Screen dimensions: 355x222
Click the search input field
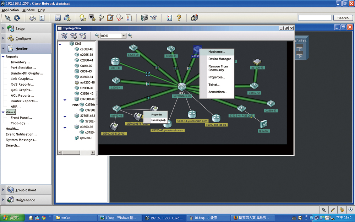coord(315,18)
